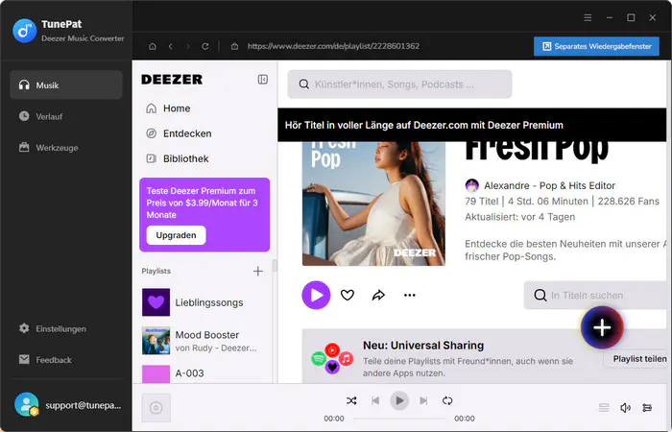Click the Deezer search input field
This screenshot has width=672, height=432.
pyautogui.click(x=399, y=84)
